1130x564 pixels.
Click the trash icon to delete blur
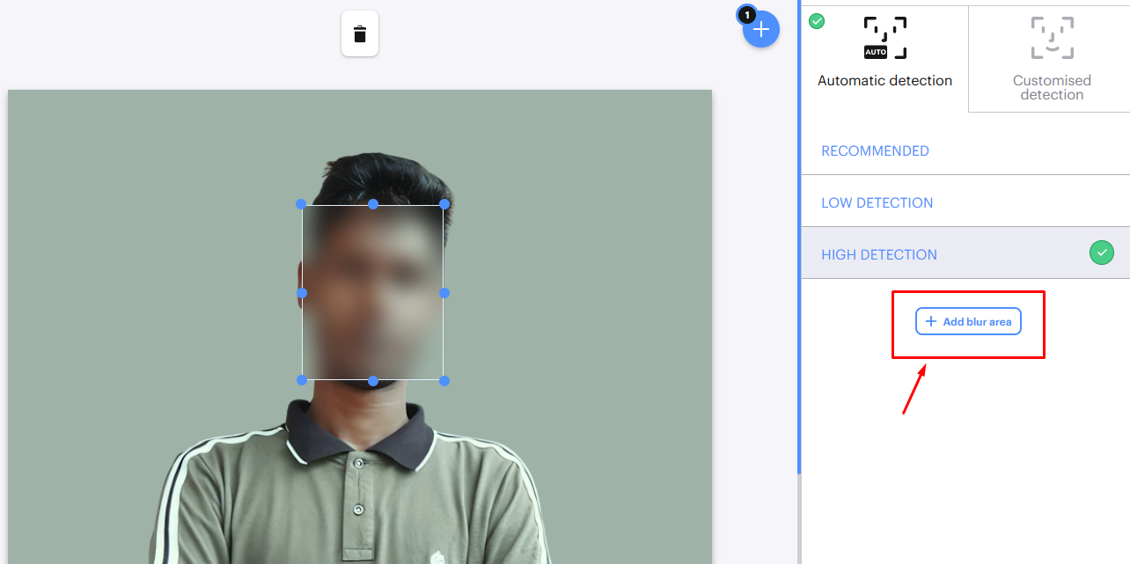point(359,33)
